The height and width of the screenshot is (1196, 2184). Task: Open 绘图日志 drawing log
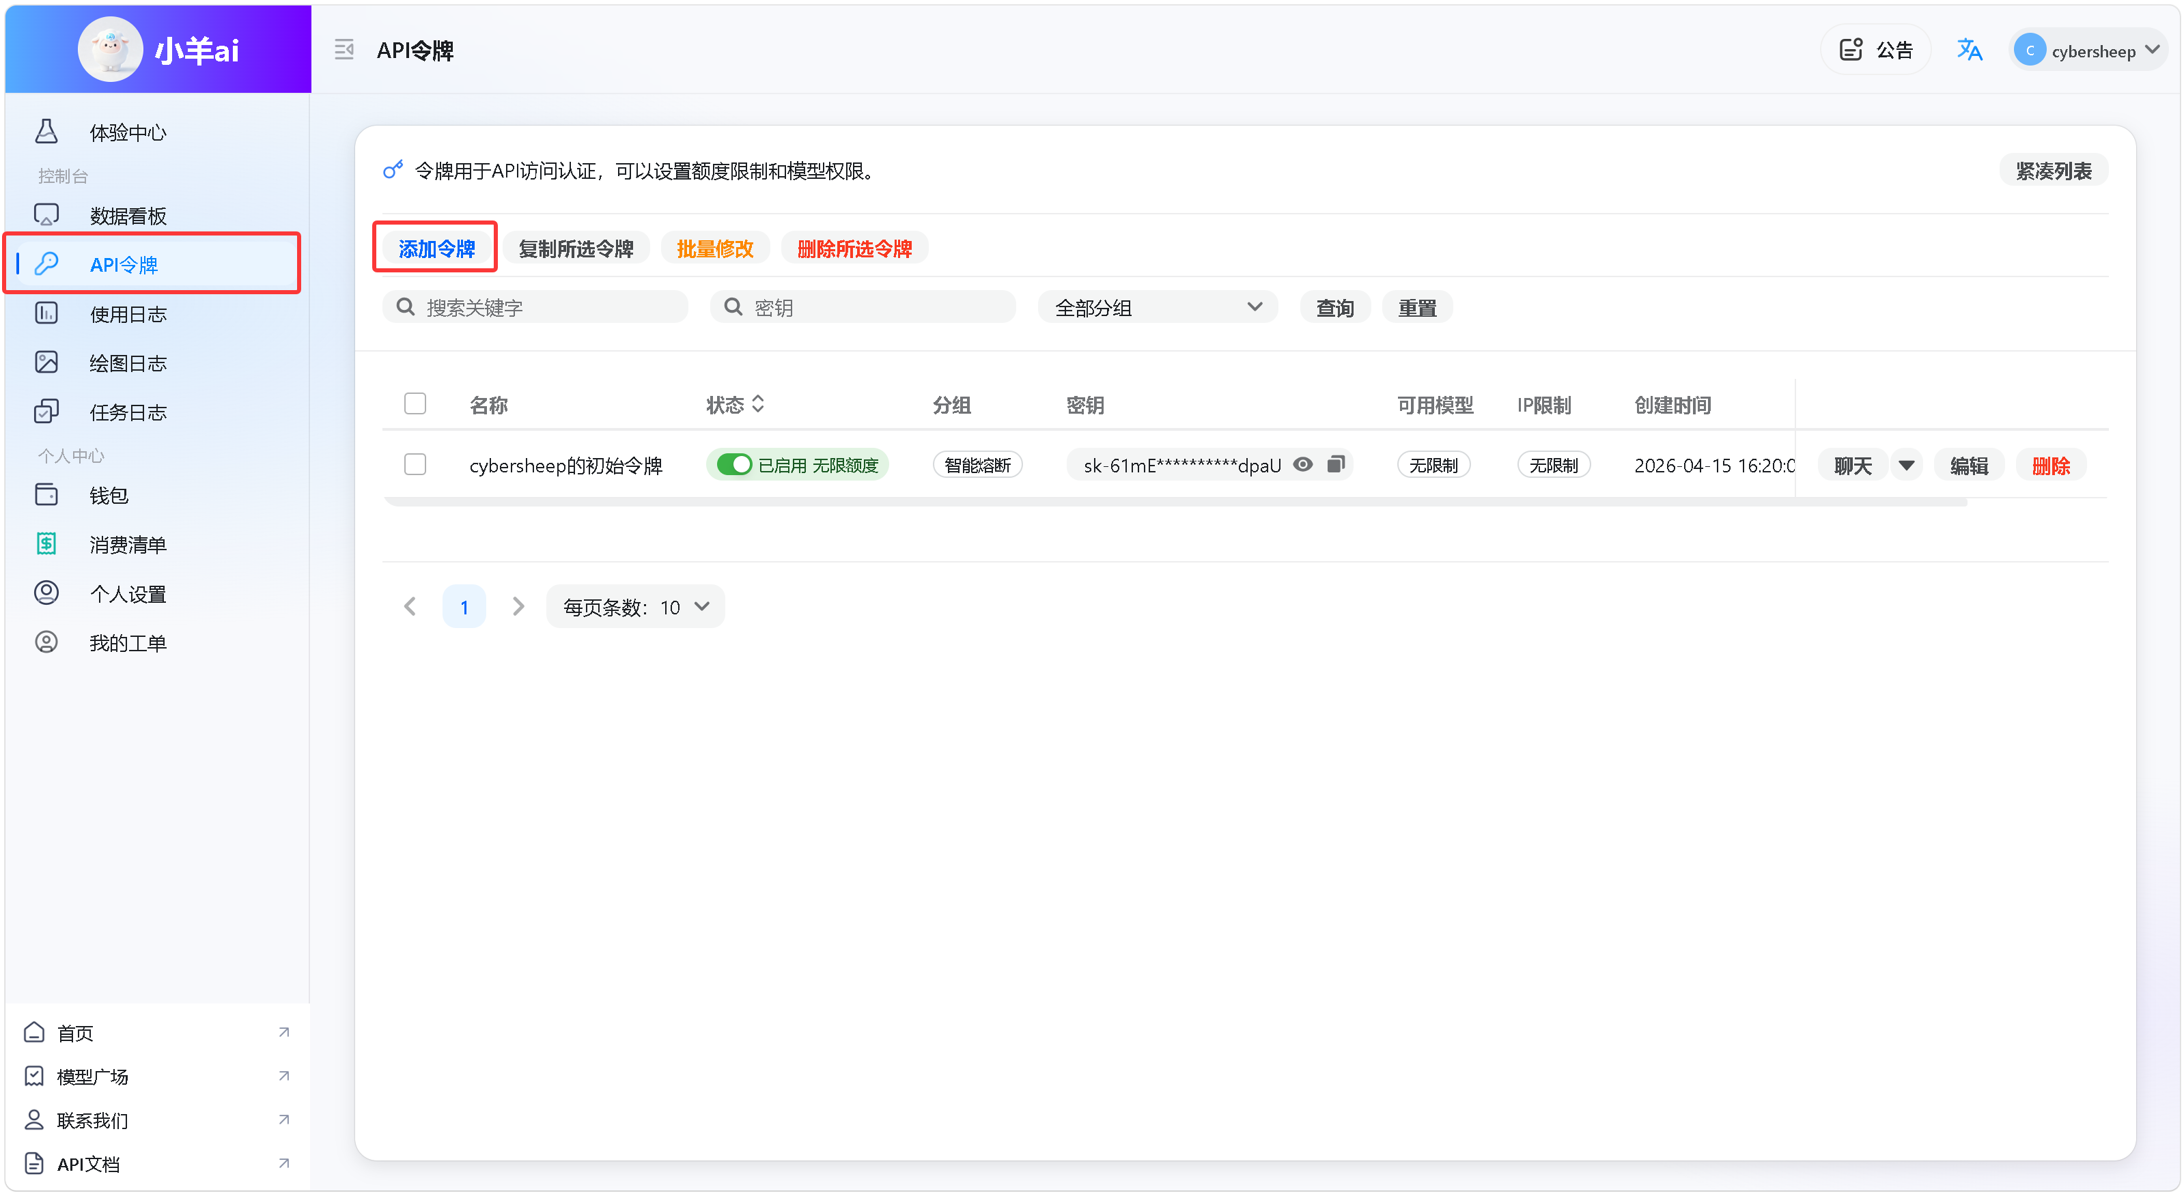pyautogui.click(x=127, y=362)
